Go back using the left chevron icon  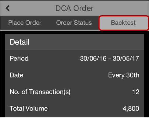(x=8, y=8)
